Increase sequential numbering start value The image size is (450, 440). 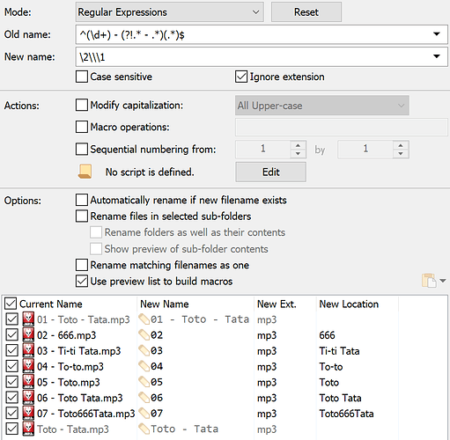tap(298, 145)
